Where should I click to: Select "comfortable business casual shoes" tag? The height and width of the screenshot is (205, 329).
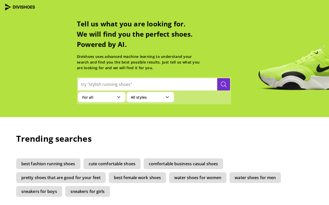pyautogui.click(x=183, y=164)
